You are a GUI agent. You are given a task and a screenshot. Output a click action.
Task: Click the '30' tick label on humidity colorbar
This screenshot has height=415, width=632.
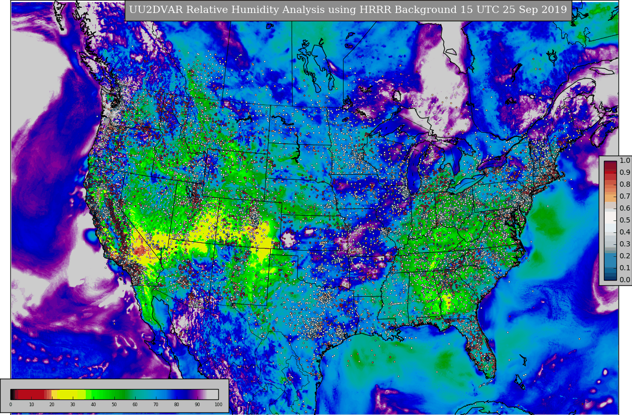pyautogui.click(x=73, y=405)
